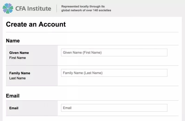185x121 pixels.
Task: Click the CFA Institute wordmark text
Action: (33, 8)
